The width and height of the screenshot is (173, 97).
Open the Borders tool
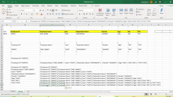pyautogui.click(x=32, y=14)
